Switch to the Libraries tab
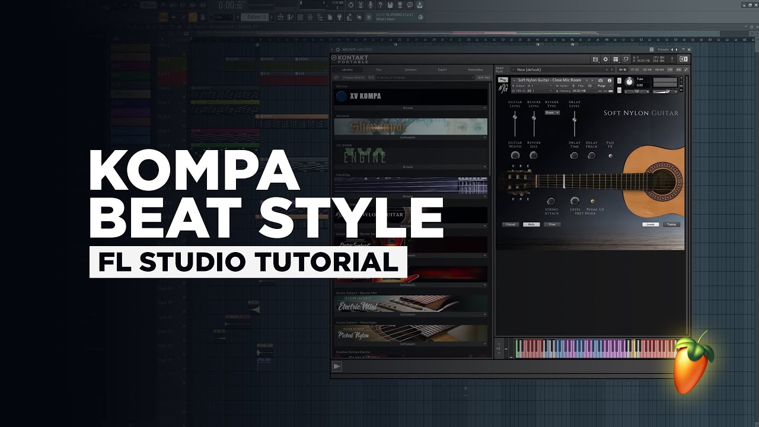The image size is (759, 427). click(x=347, y=70)
